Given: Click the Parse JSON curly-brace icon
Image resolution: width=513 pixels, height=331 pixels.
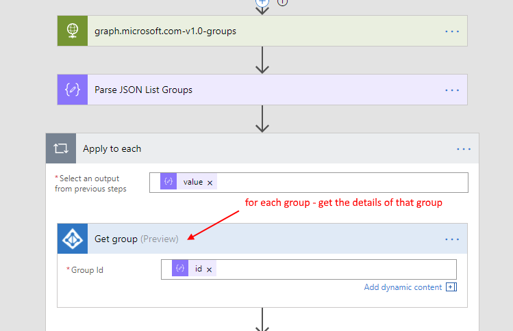Looking at the screenshot, I should (73, 90).
